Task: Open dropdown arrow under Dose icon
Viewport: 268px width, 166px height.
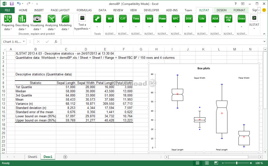Action: coord(242,27)
